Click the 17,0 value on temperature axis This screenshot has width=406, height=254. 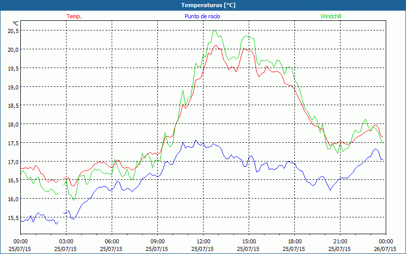click(x=14, y=162)
